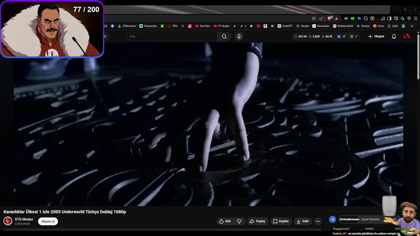Open the Gemini bookmark

(363, 26)
